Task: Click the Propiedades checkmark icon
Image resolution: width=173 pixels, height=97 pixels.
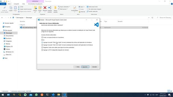Action: tap(75, 8)
